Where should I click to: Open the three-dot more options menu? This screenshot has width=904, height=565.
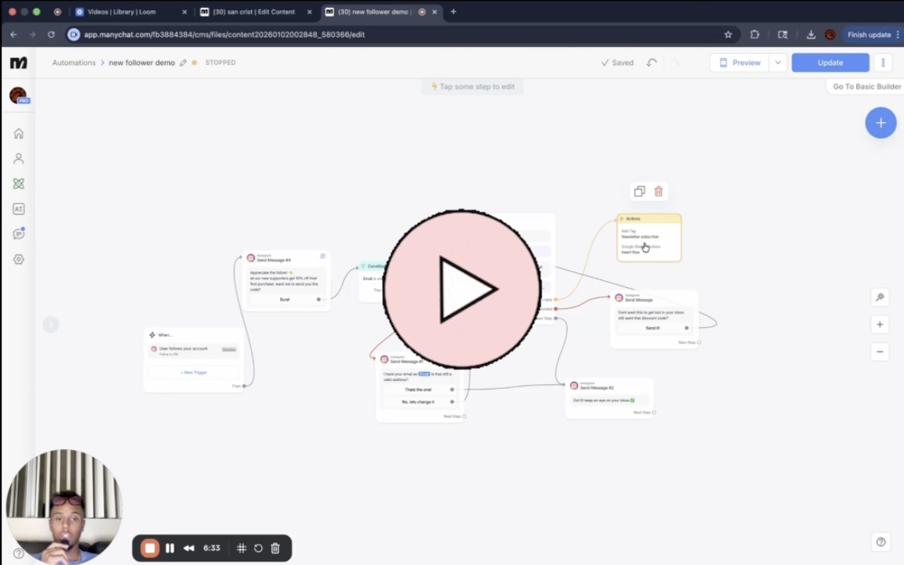pyautogui.click(x=883, y=63)
